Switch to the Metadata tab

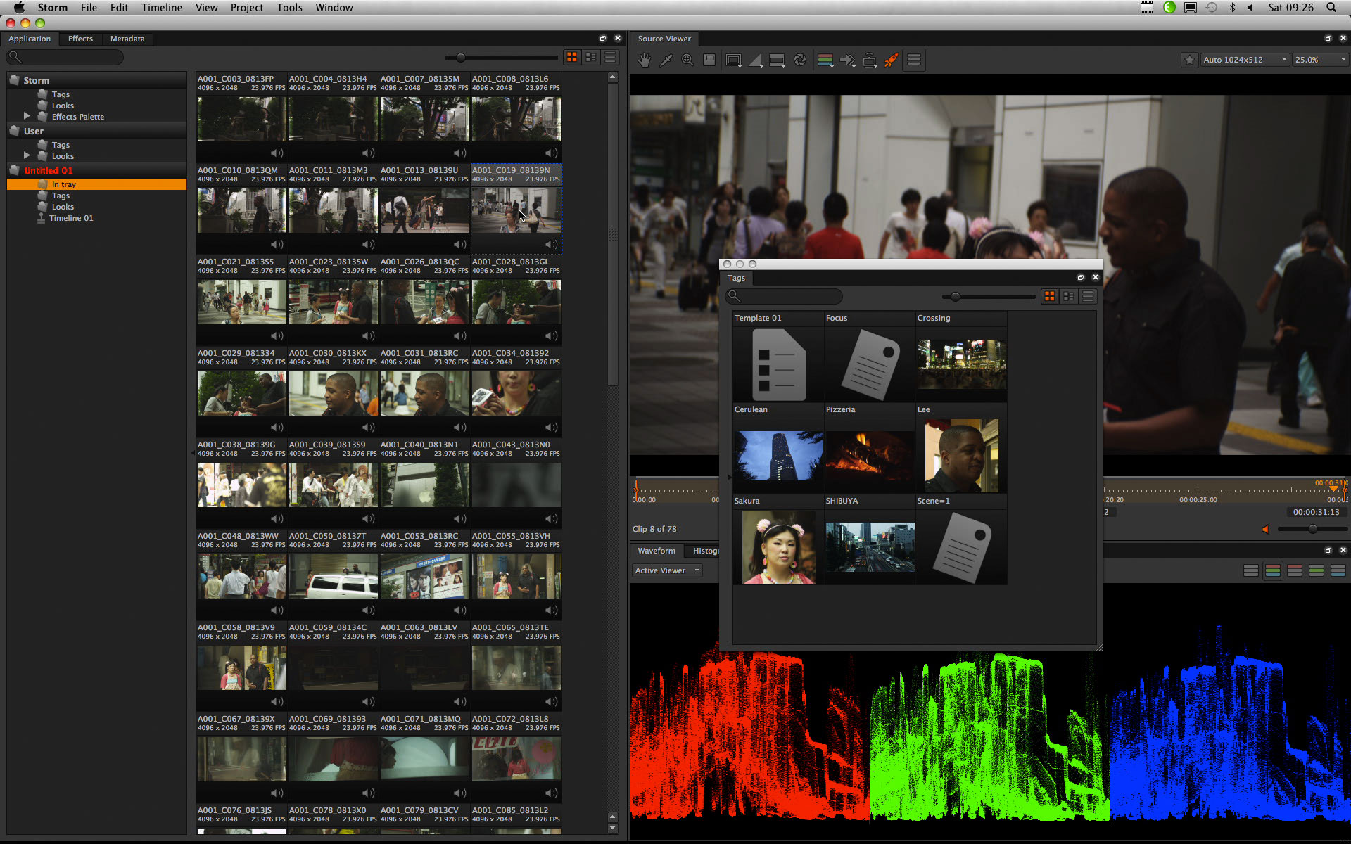[x=127, y=39]
